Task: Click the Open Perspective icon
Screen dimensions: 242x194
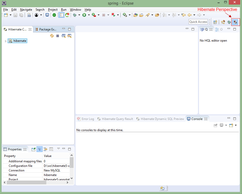Action: (215, 22)
